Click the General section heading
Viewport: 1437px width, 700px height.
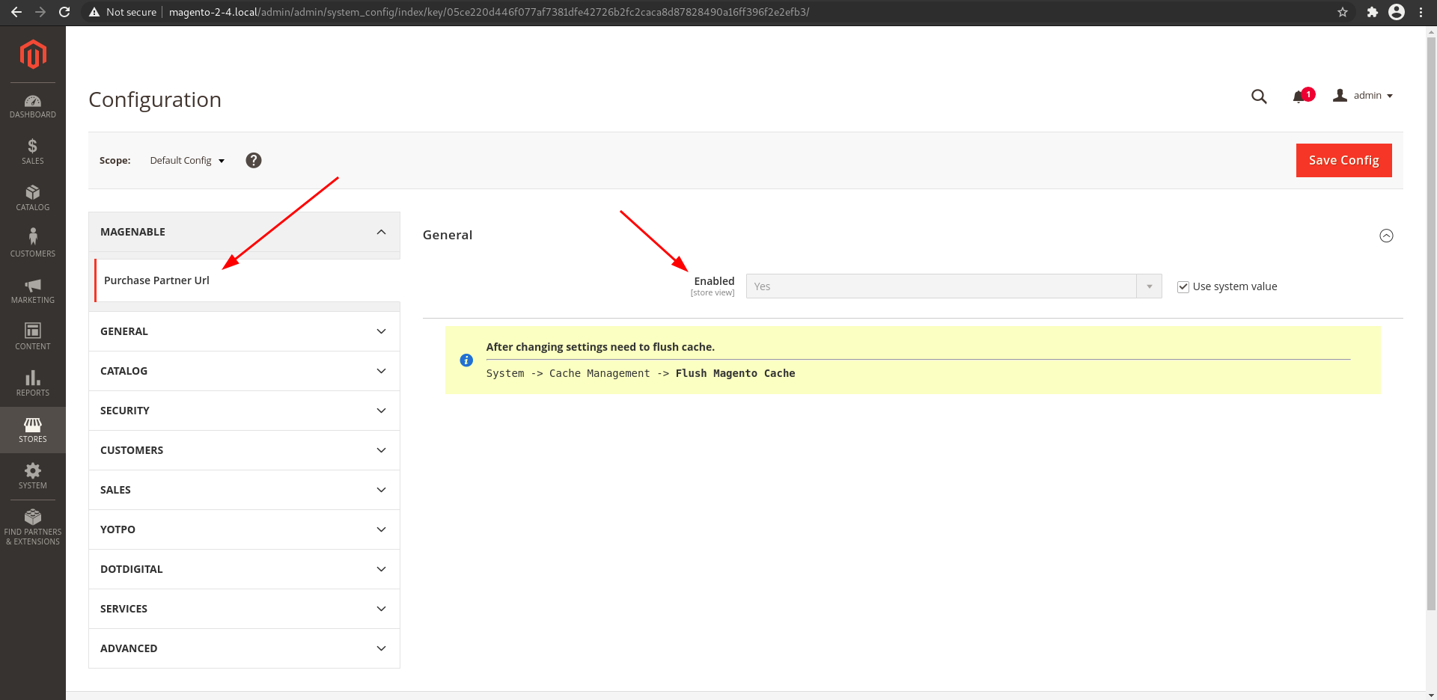click(x=448, y=235)
